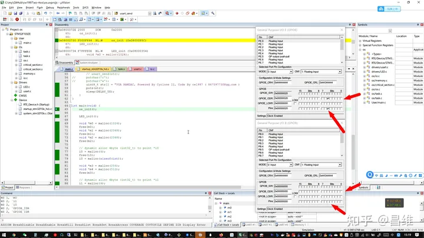Image resolution: width=424 pixels, height=238 pixels.
Task: Toggle checked GPIOE_ODR bit 5 checkbox
Action: [328, 99]
